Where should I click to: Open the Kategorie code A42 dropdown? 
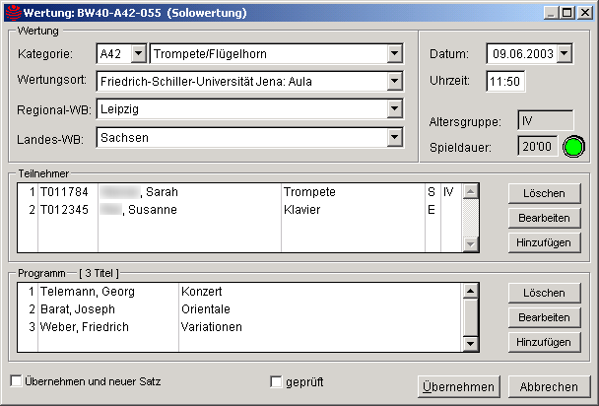click(x=137, y=53)
